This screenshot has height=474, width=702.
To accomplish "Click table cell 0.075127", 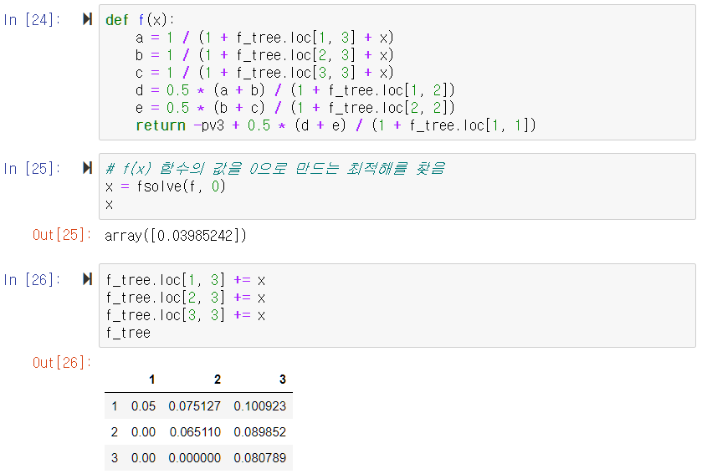I will [x=195, y=406].
